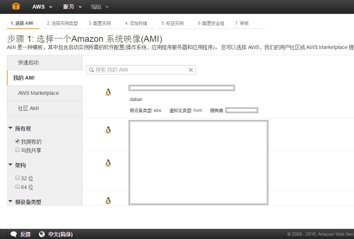Click the third Linux penguin AMI icon

pos(108,163)
